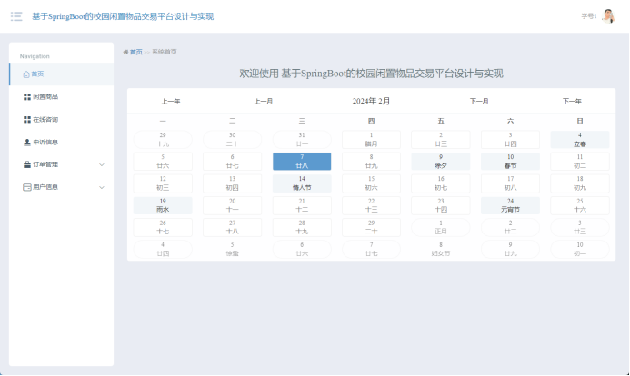630x376 pixels.
Task: Select date 14 情人节
Action: [x=302, y=183]
